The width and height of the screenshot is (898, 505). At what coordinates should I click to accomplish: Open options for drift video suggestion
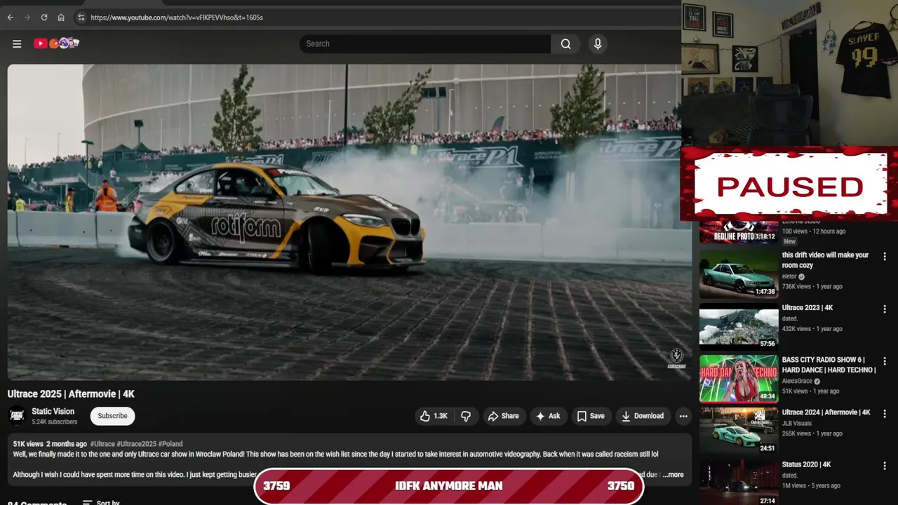click(x=885, y=257)
